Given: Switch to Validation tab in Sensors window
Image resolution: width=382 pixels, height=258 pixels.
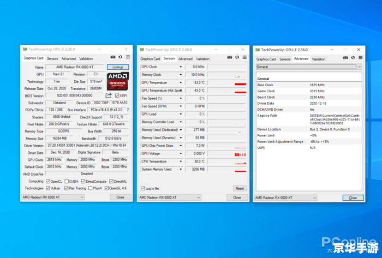Looking at the screenshot, I should point(202,59).
